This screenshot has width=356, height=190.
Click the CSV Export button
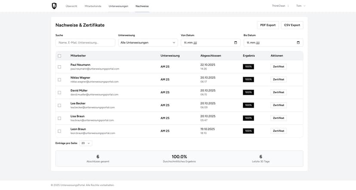point(292,25)
